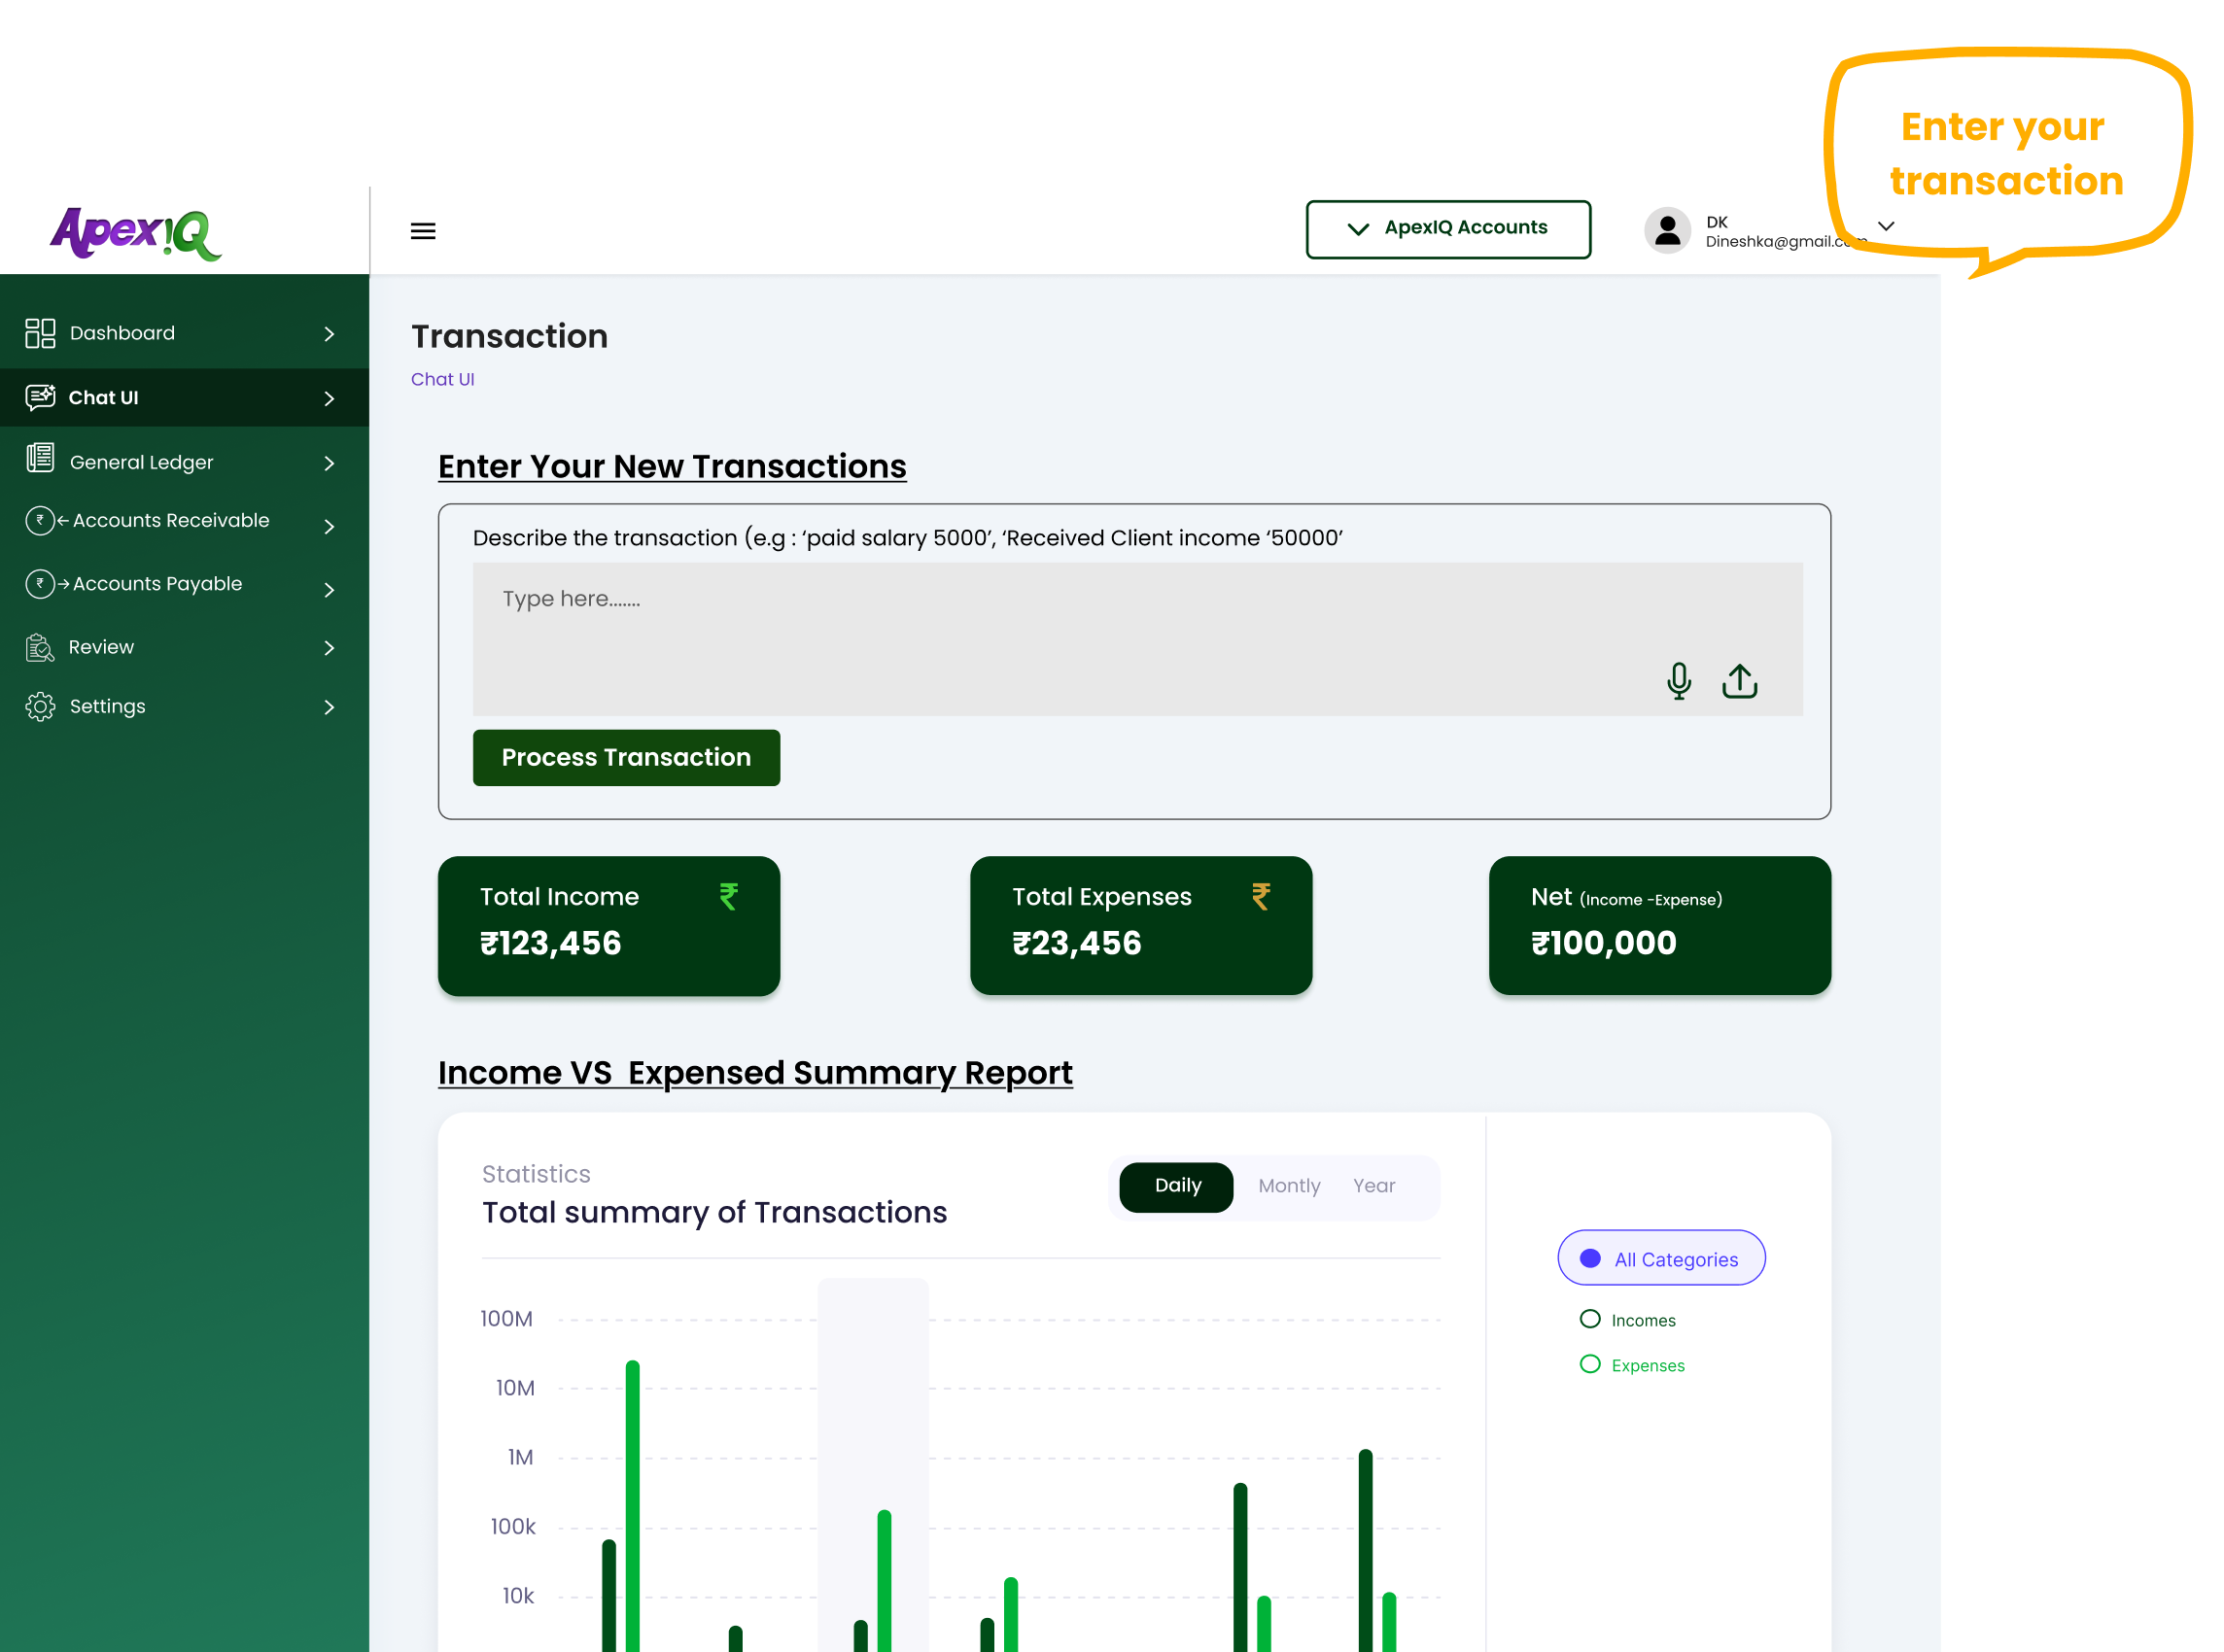This screenshot has width=2224, height=1652.
Task: Switch statistics to Year view
Action: point(1373,1186)
